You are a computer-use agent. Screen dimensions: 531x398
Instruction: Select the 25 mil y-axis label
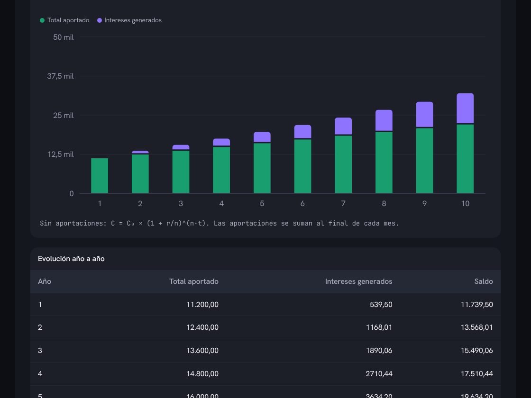point(64,116)
